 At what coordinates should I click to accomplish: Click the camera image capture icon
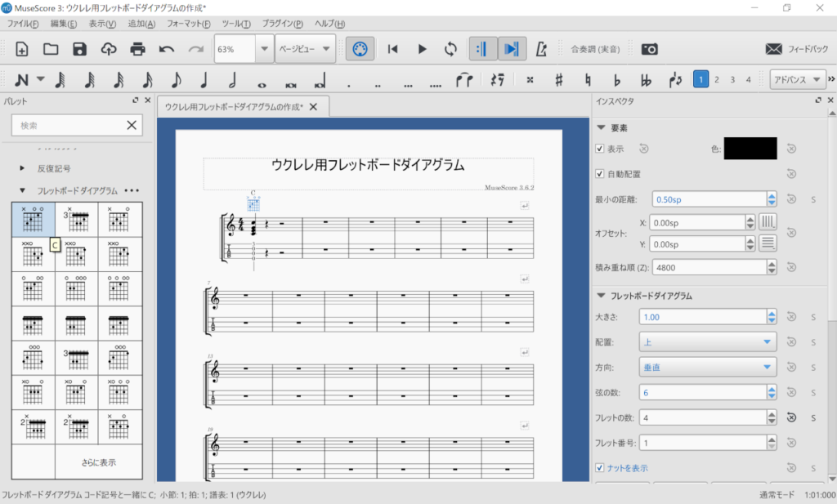click(x=649, y=49)
